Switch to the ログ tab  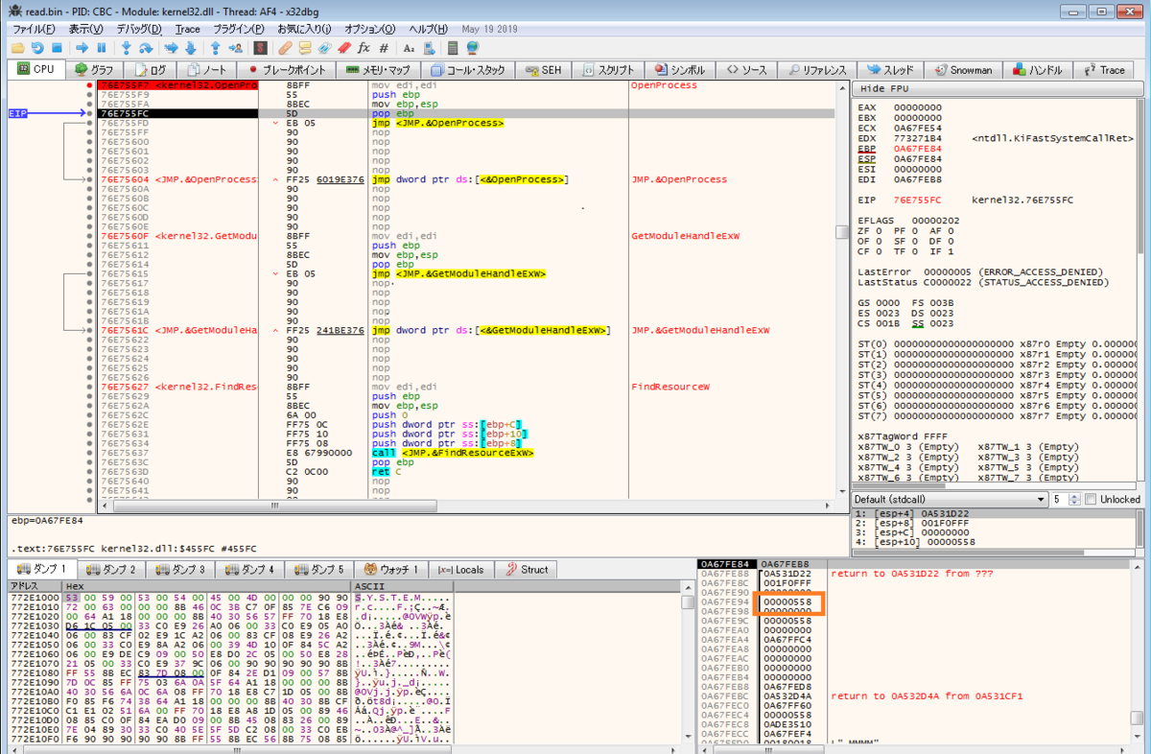[x=151, y=70]
